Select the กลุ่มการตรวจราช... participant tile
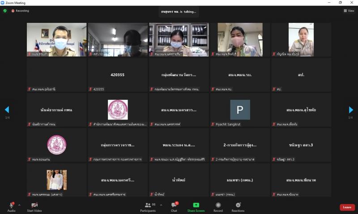 118,145
